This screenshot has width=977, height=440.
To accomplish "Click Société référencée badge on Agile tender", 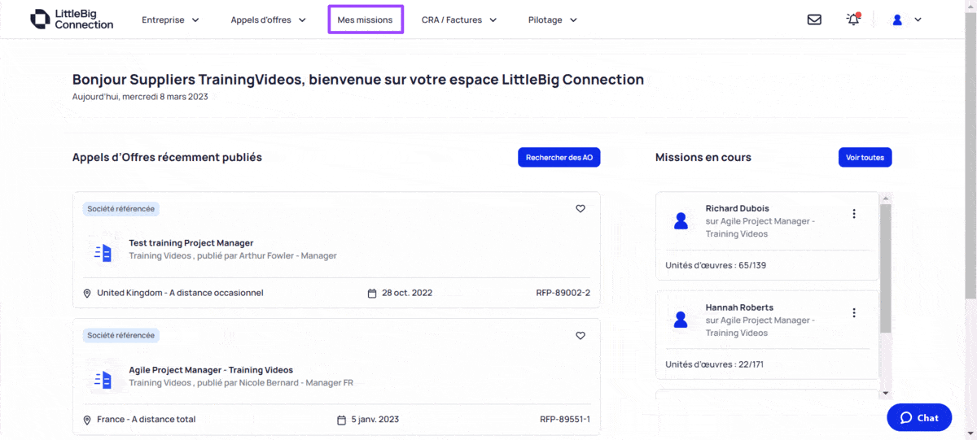I will [x=121, y=335].
